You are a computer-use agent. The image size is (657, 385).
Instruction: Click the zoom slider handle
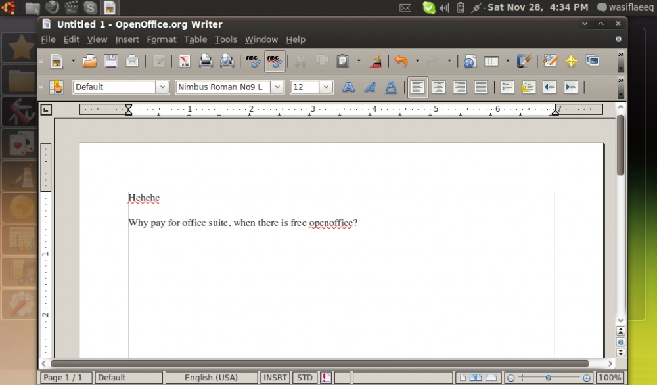pos(549,378)
